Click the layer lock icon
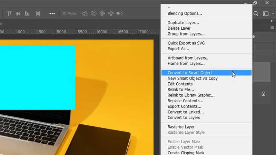Viewport: 276px width, 155px height. click(263, 94)
